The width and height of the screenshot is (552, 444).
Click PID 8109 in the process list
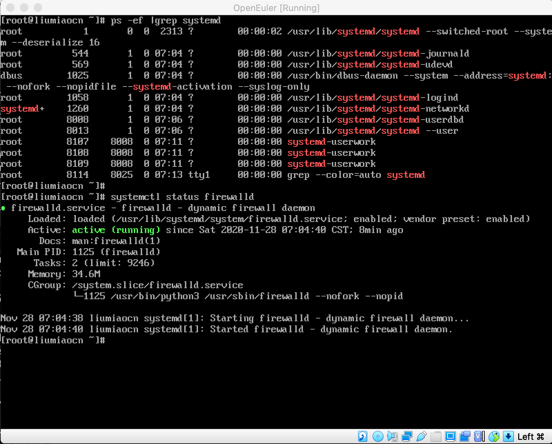click(78, 164)
